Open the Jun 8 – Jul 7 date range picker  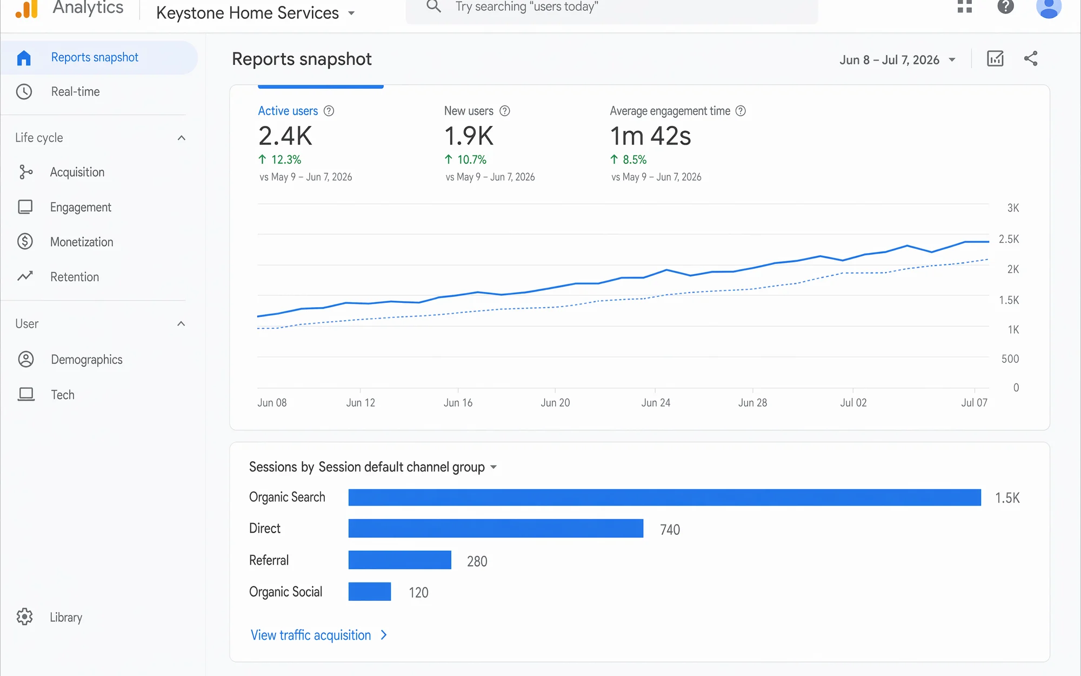coord(898,60)
